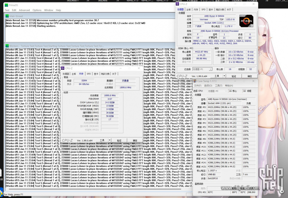288x198 pixels.
Task: Open 文件(F) menu in Core Temp
Action: (x=197, y=86)
